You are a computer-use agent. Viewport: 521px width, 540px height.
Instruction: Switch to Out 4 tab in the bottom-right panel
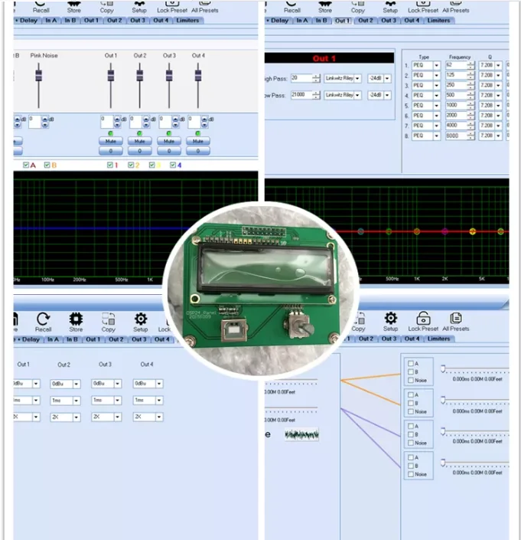pyautogui.click(x=412, y=339)
